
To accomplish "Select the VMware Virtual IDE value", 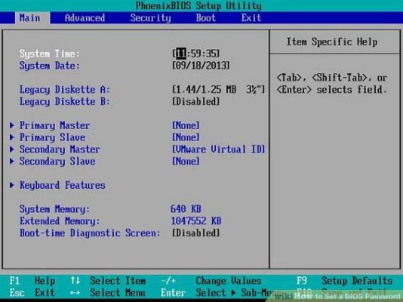I will 218,149.
